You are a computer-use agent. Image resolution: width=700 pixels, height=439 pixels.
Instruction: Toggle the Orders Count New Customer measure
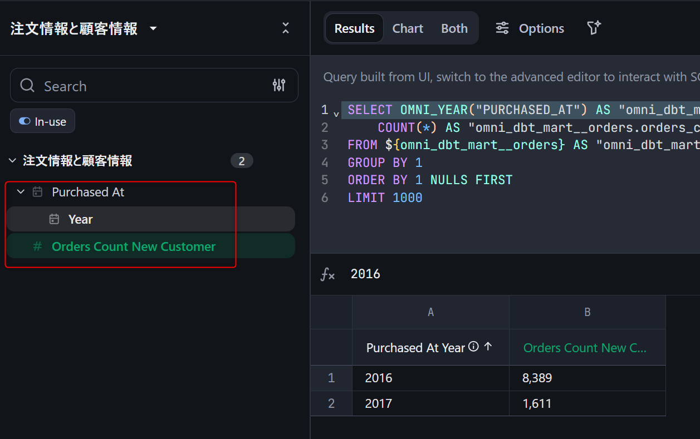(134, 246)
